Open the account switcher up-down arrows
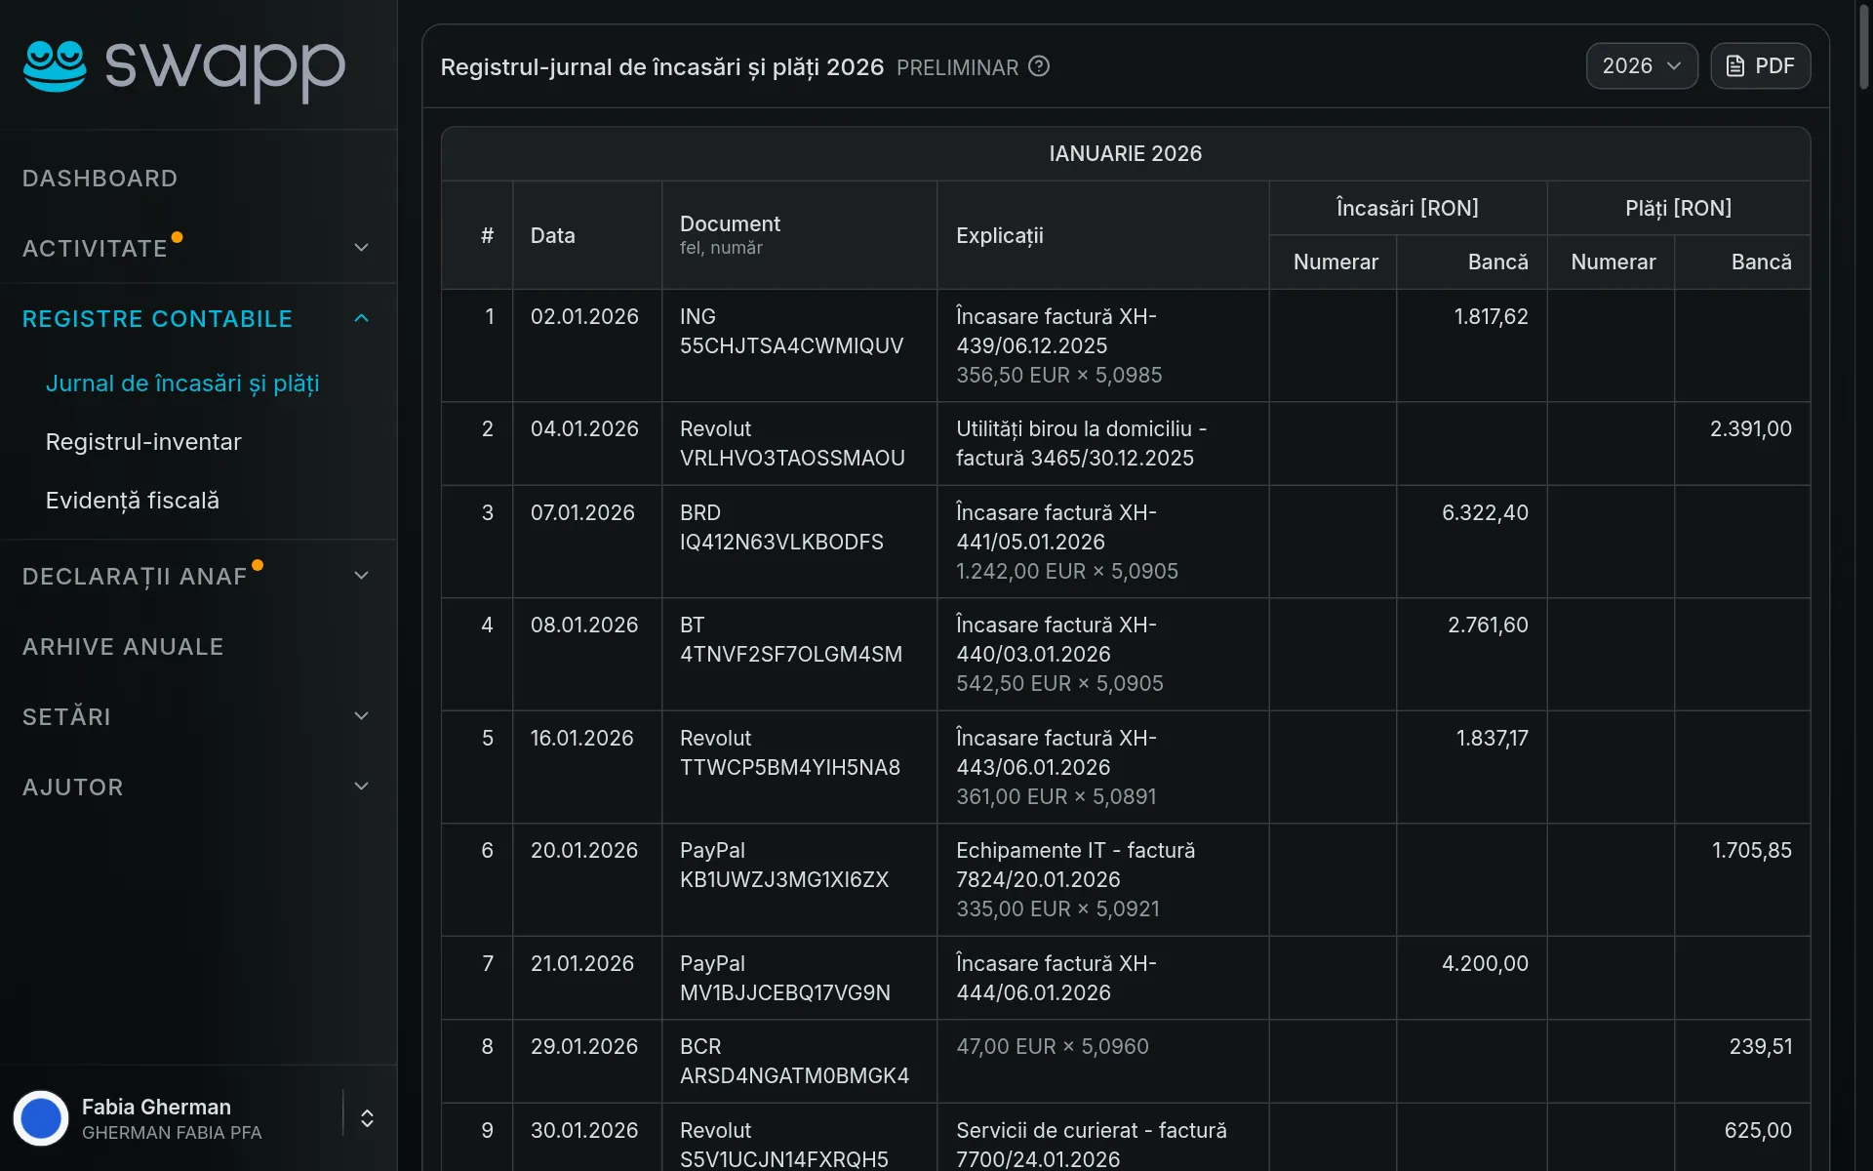This screenshot has width=1873, height=1171. click(x=367, y=1118)
